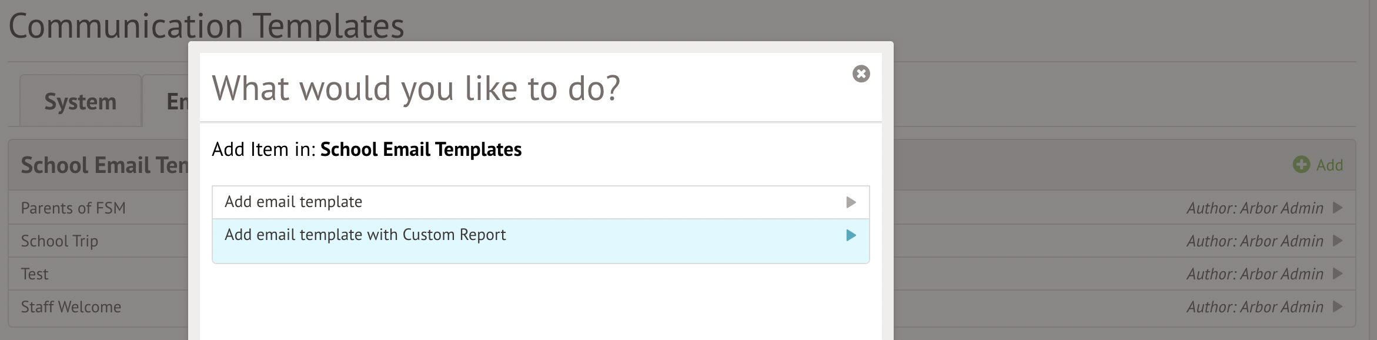The image size is (1377, 340).
Task: Click the arrow beside Add email template
Action: 851,202
